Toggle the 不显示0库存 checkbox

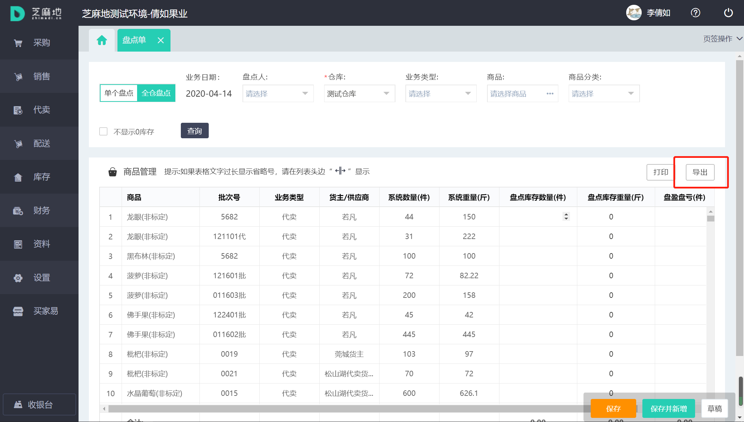pos(103,131)
